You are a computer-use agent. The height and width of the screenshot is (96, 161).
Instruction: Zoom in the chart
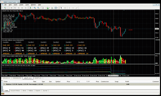click(x=35, y=8)
